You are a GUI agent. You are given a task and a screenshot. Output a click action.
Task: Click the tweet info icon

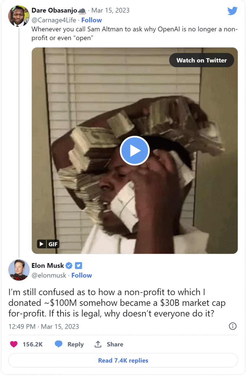(x=233, y=326)
